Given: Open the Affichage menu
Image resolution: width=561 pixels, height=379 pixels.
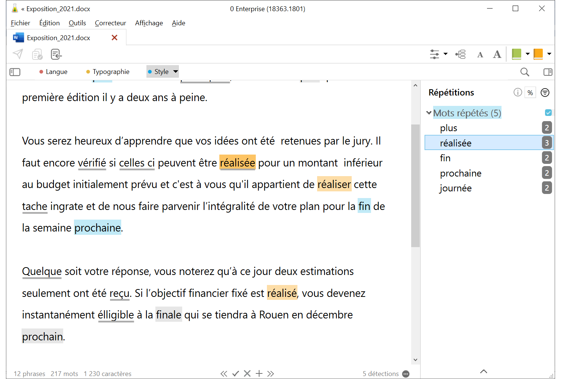Looking at the screenshot, I should click(149, 23).
